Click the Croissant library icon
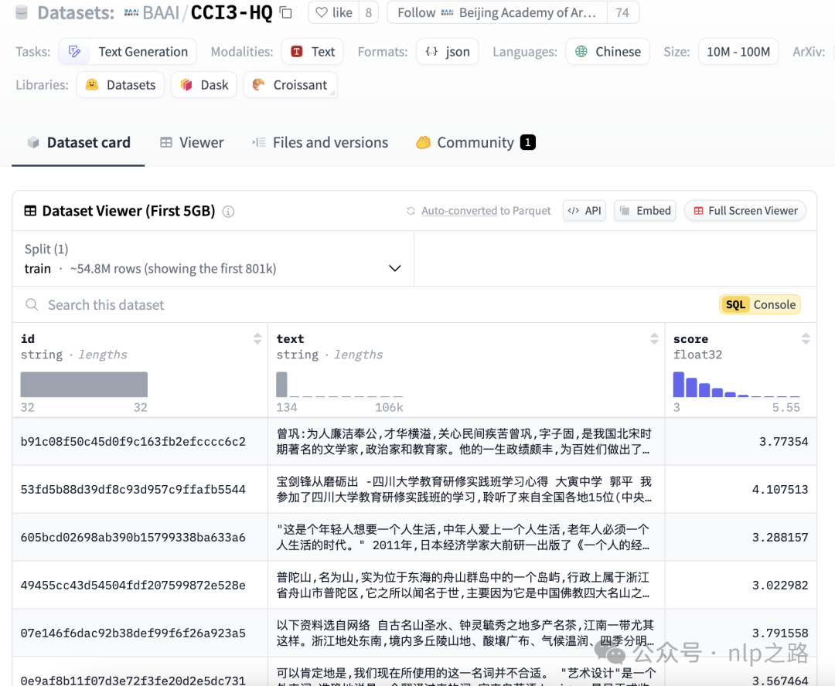 [x=258, y=85]
